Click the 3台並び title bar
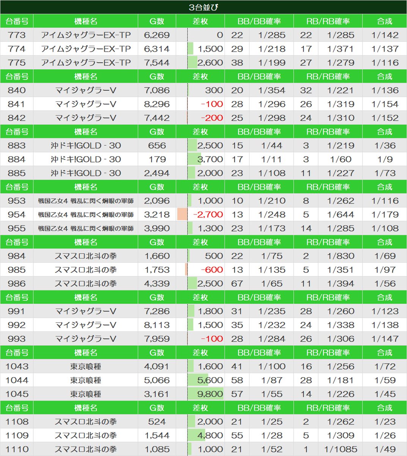 [x=203, y=7]
